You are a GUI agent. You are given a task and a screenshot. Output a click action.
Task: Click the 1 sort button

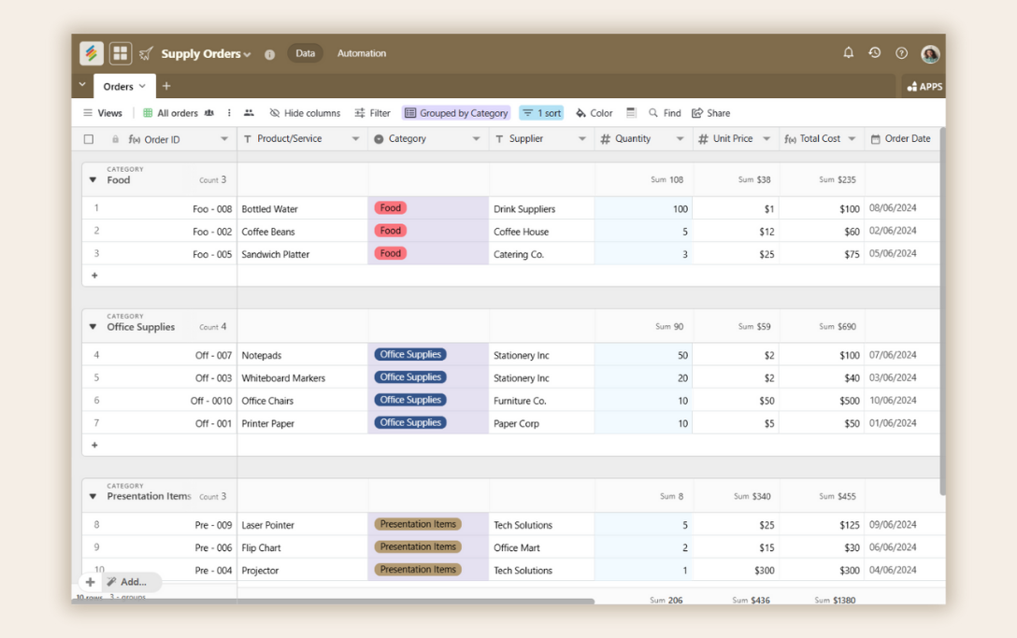(x=541, y=113)
